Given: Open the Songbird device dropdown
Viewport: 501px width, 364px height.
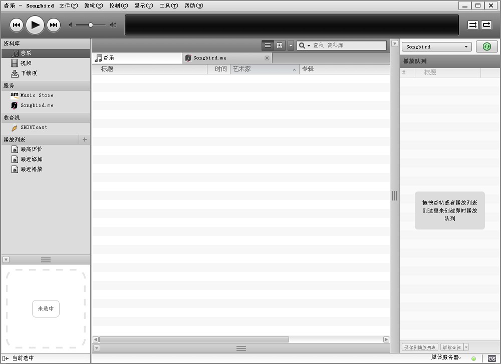Looking at the screenshot, I should coord(437,46).
